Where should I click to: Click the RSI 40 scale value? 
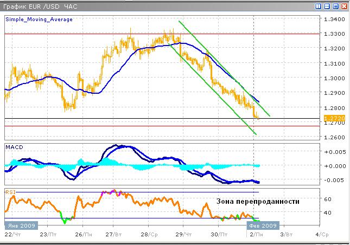[x=327, y=212]
